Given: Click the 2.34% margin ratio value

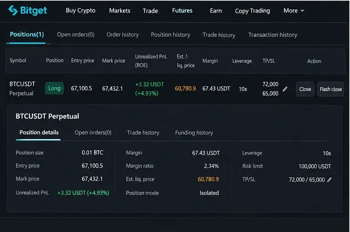Looking at the screenshot, I should (211, 166).
